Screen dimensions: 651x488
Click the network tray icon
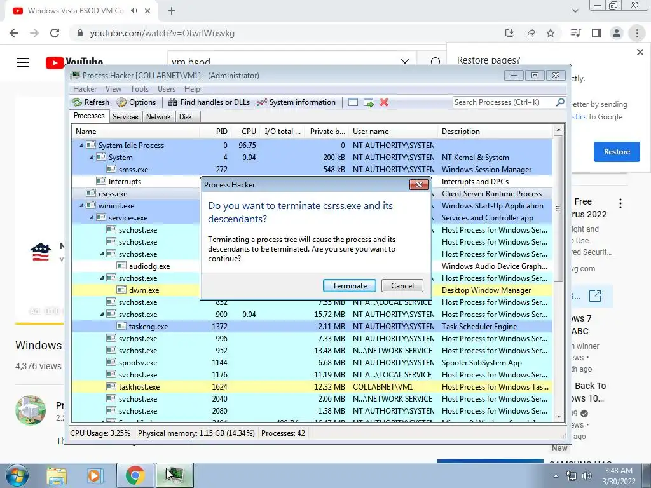(572, 476)
